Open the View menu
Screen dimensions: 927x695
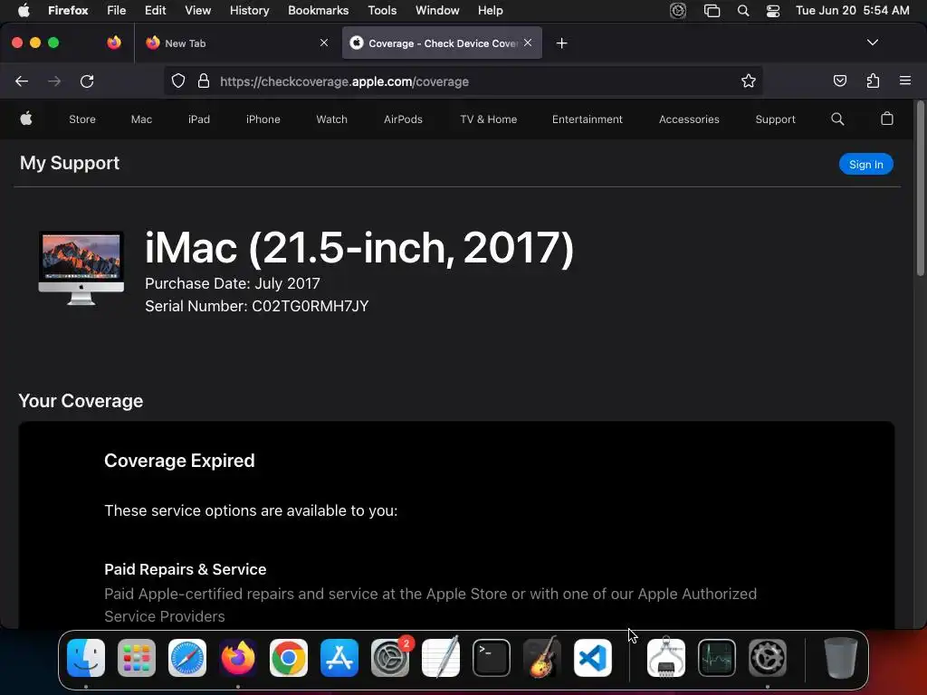197,11
